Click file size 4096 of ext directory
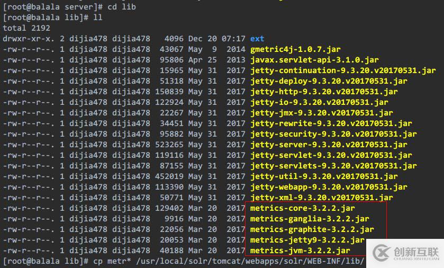Screen dimensions: 444x268 tap(174, 39)
